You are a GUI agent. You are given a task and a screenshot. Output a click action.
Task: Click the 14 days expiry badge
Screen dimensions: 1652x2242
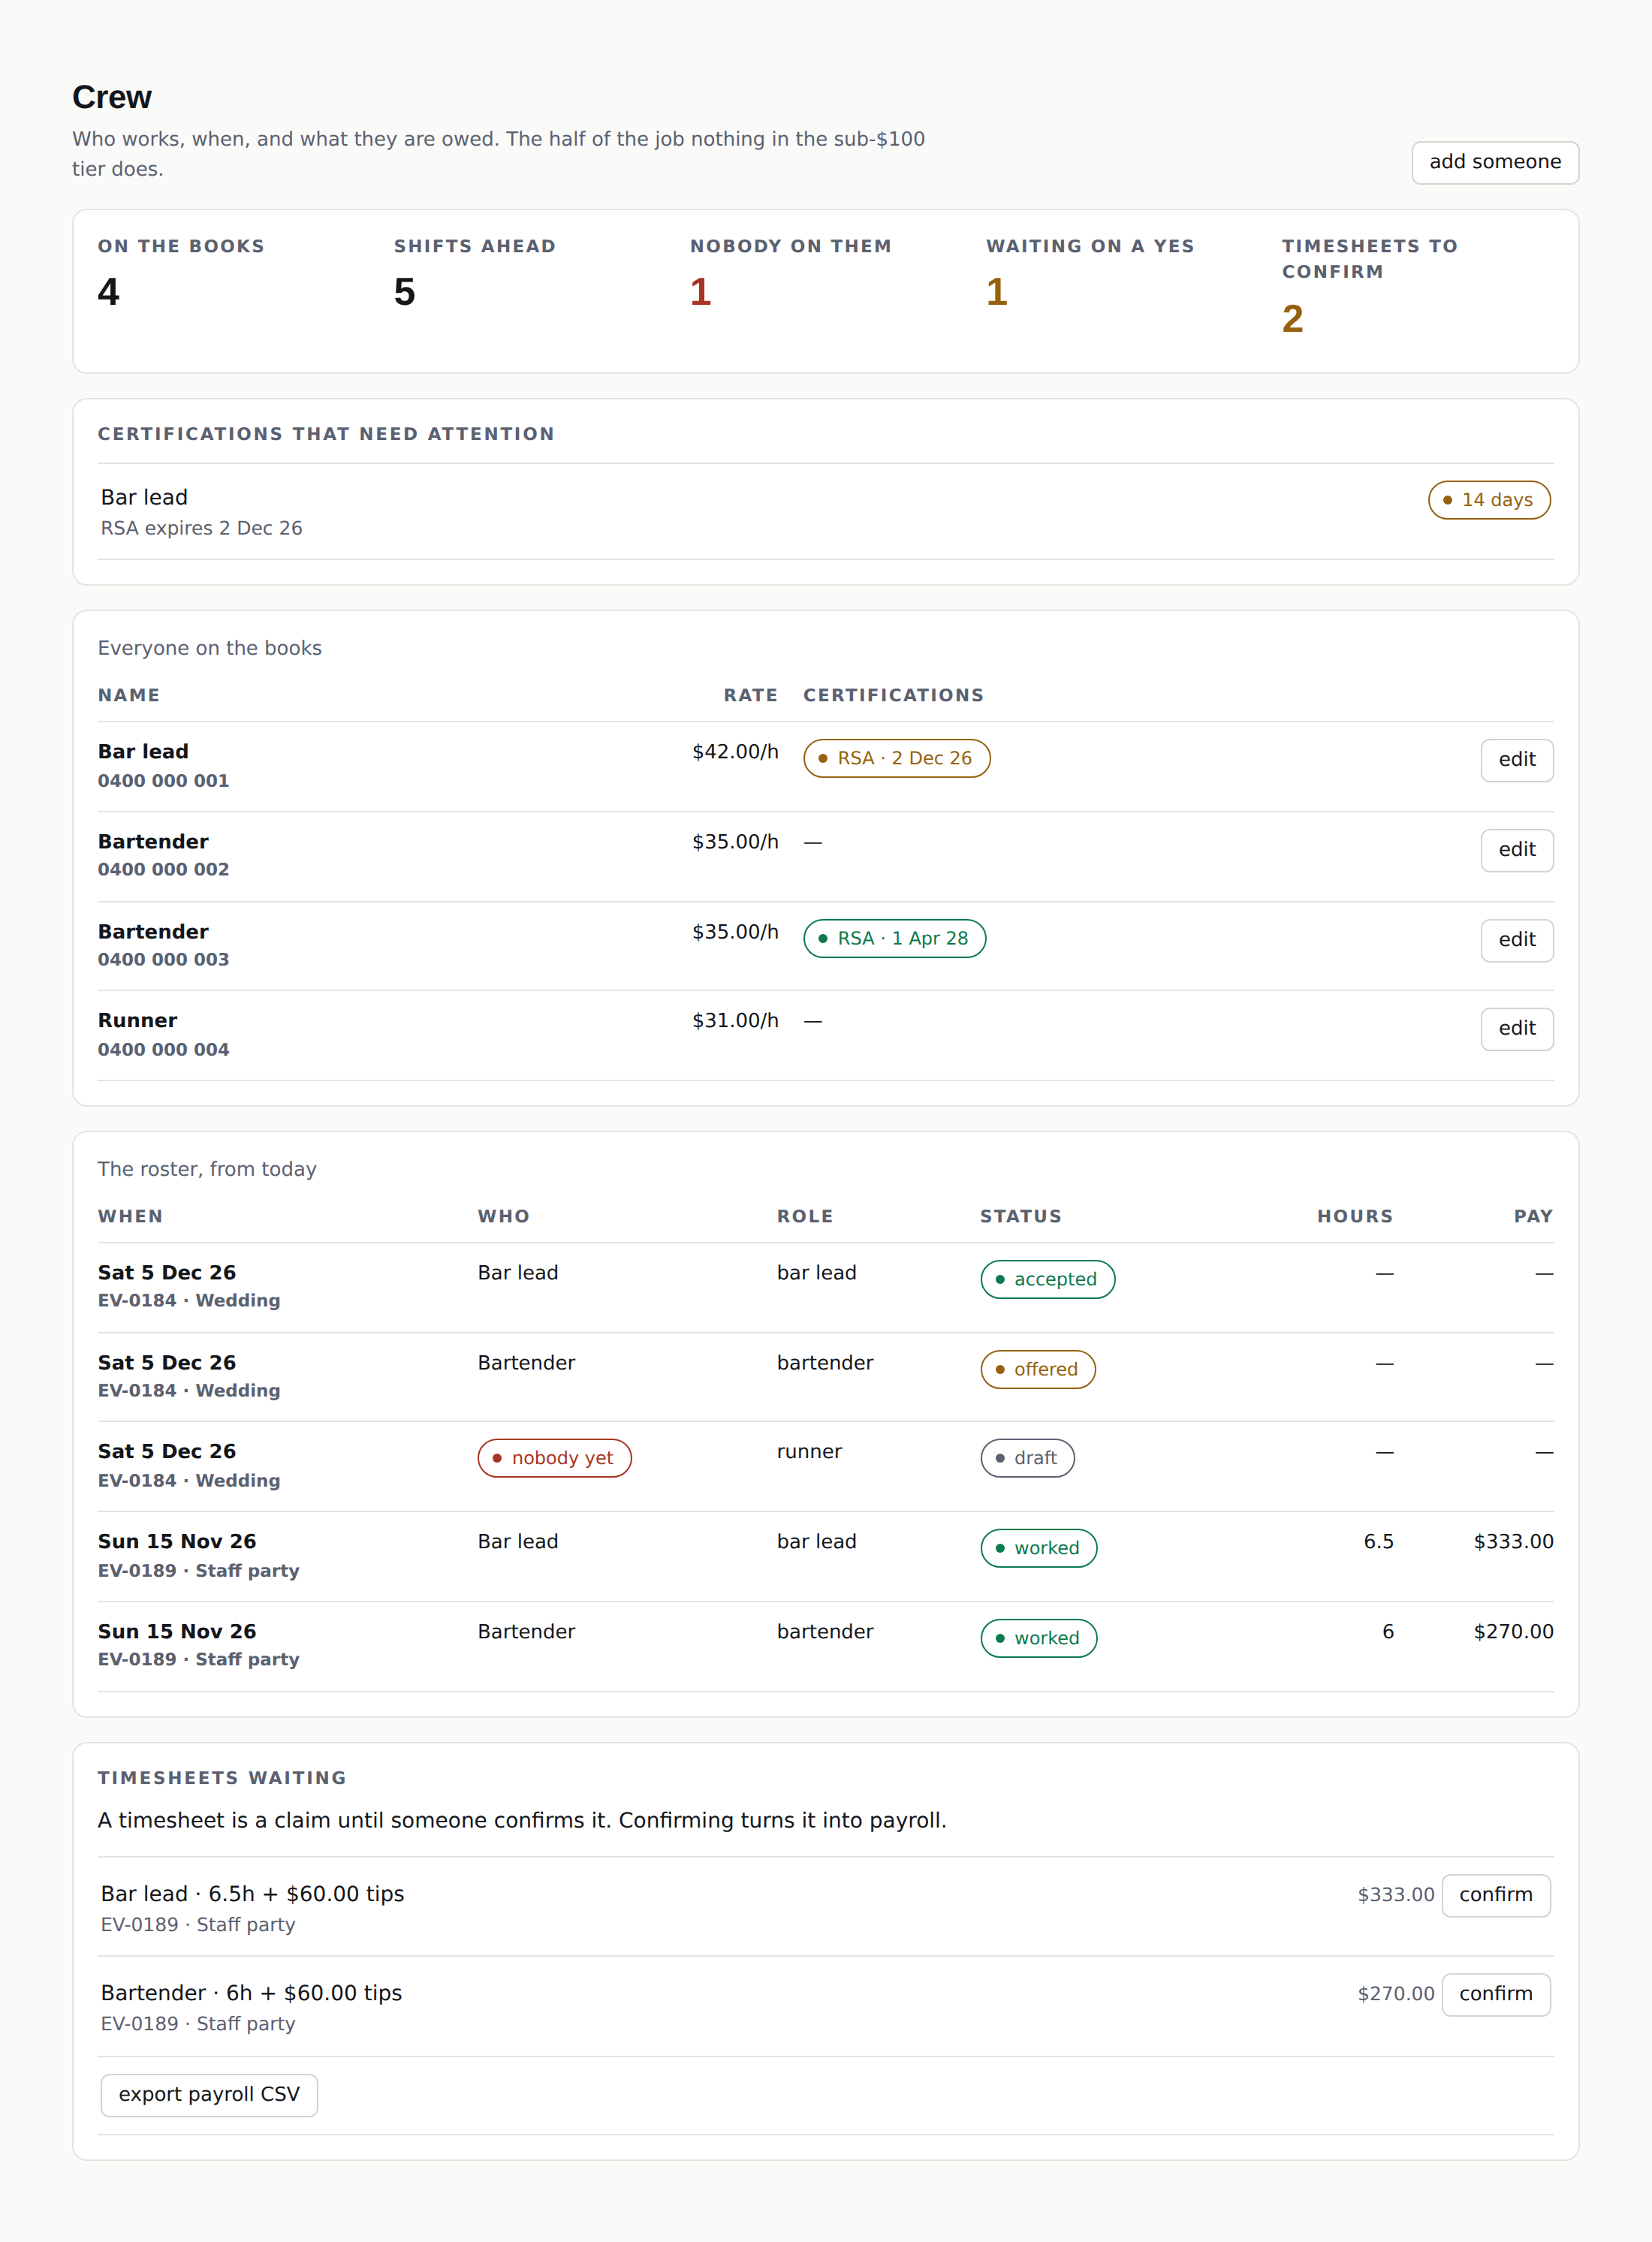pos(1488,500)
